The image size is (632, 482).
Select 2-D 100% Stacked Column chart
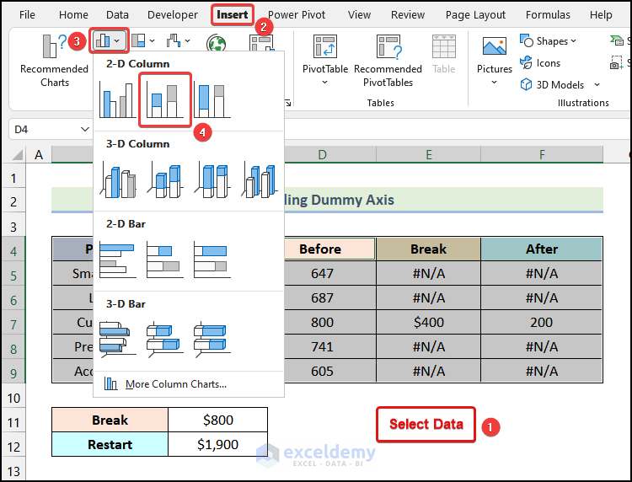click(212, 100)
